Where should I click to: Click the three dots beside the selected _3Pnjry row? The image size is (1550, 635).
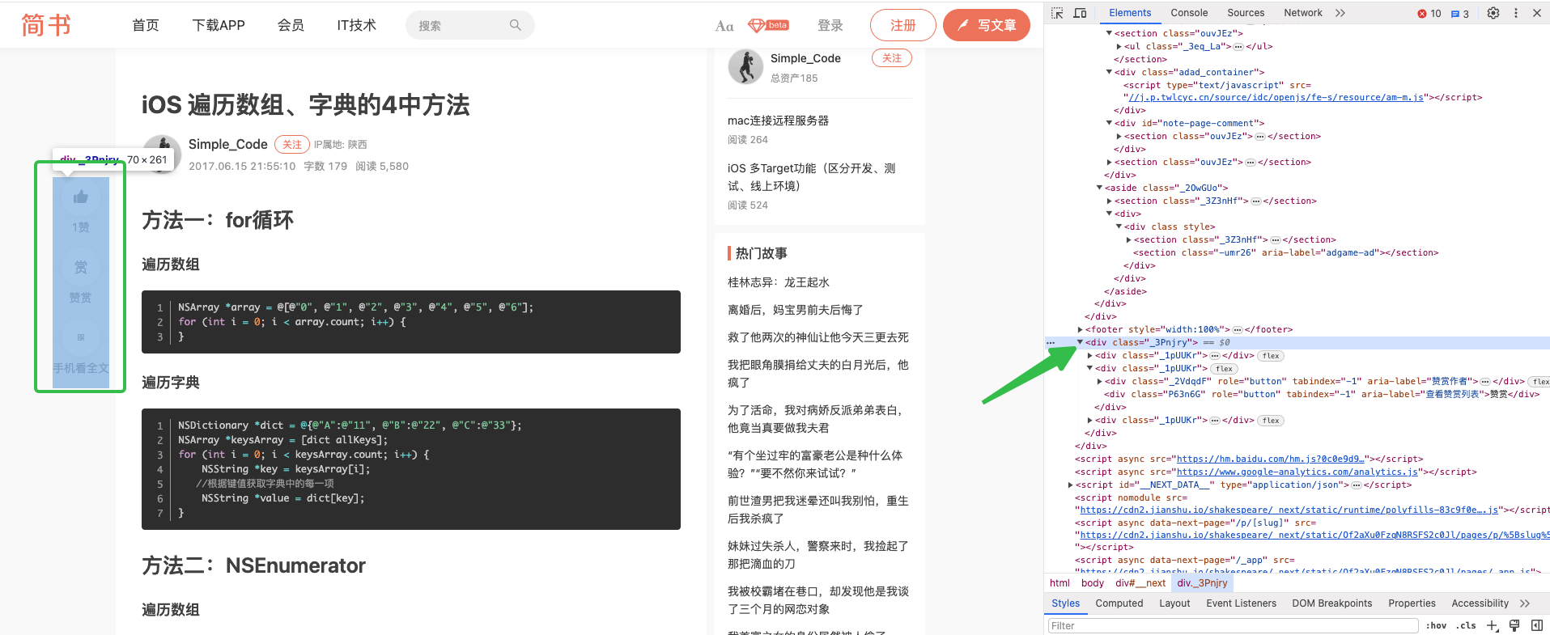(1051, 343)
